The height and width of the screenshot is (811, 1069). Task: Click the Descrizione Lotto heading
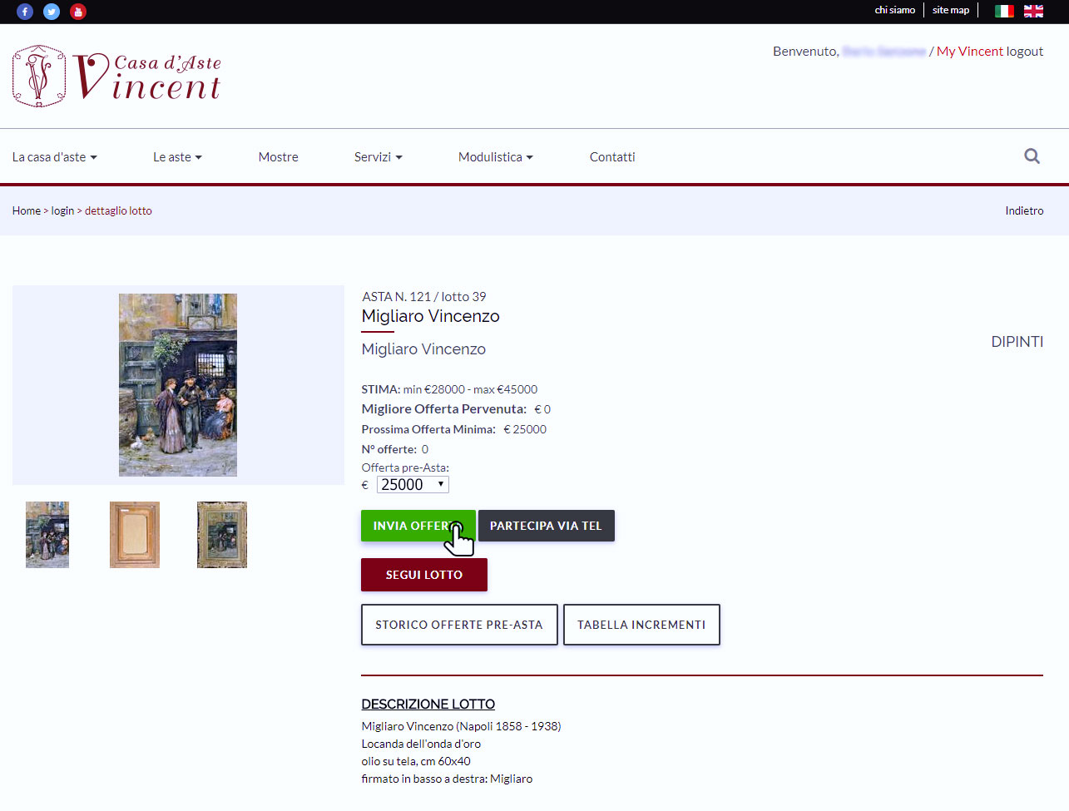coord(428,705)
